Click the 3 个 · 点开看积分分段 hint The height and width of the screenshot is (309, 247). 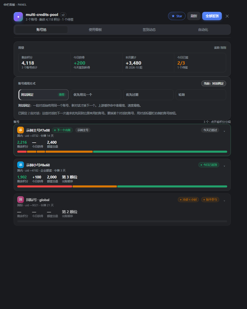coord(217,122)
